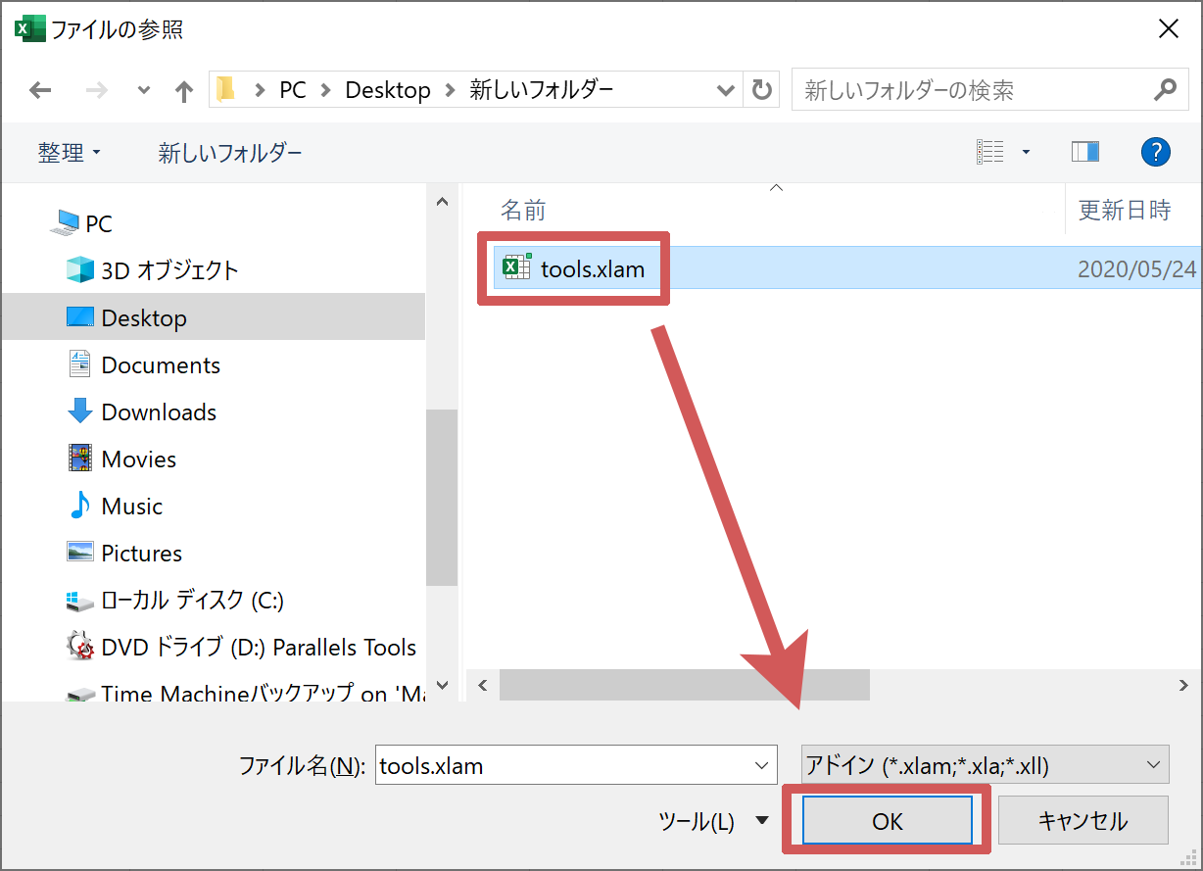
Task: Click the up one level arrow
Action: (x=183, y=91)
